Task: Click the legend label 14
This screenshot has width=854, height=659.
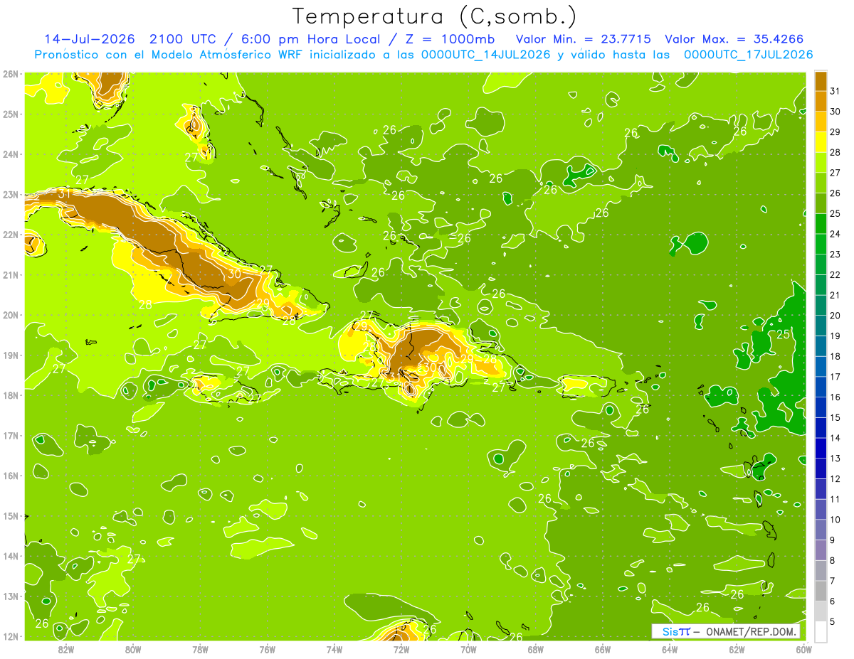Action: (x=835, y=438)
